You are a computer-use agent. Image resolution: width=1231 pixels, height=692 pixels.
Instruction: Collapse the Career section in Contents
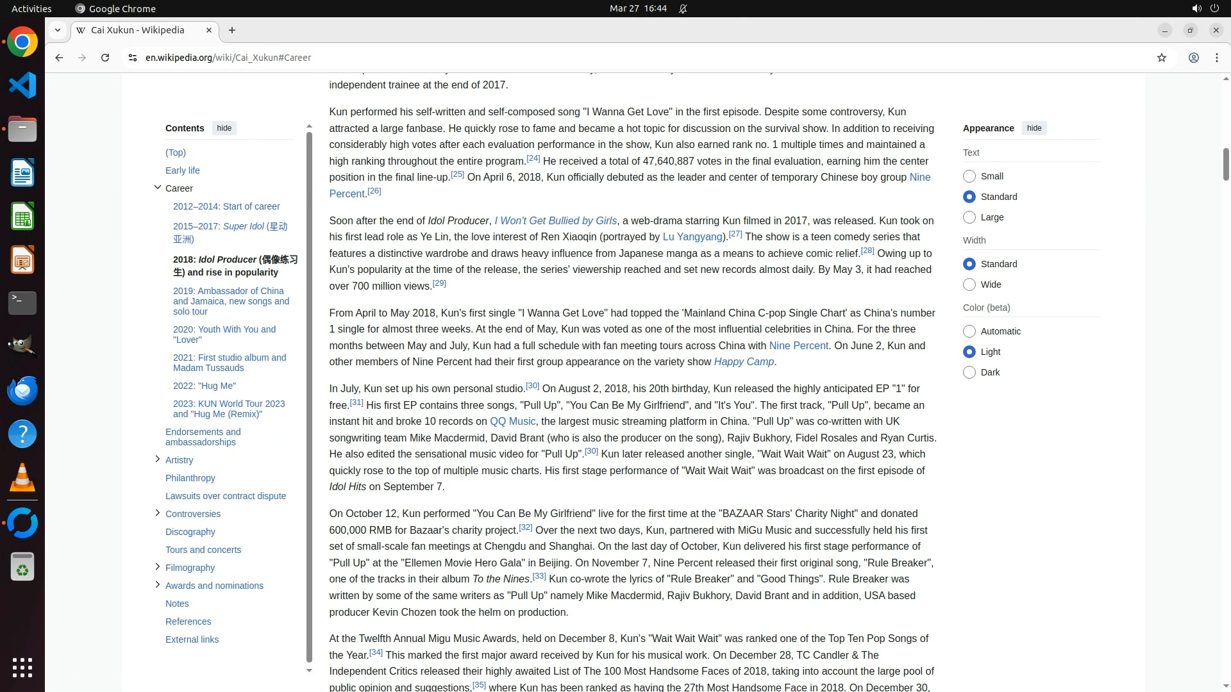(158, 188)
